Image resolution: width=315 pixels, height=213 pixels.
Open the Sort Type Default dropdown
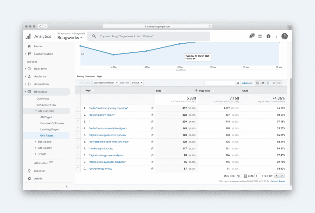(137, 83)
